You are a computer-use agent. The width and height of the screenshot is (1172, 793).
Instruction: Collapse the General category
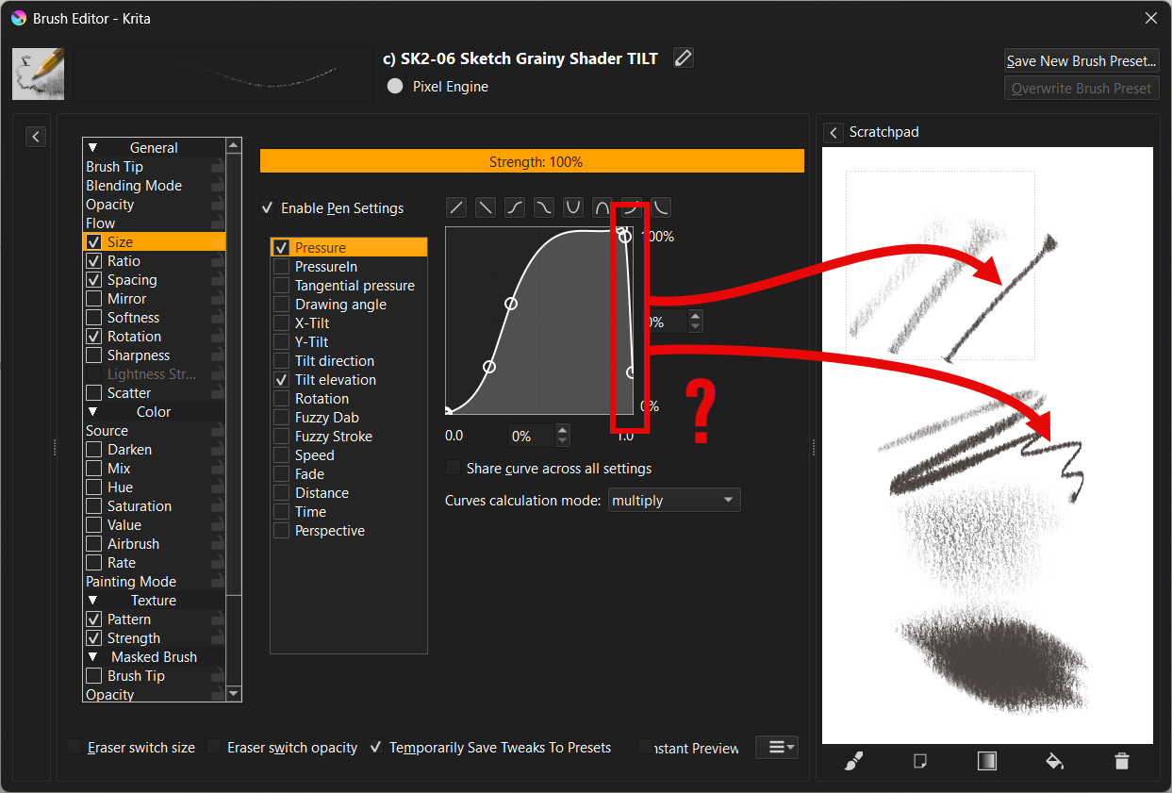[92, 148]
